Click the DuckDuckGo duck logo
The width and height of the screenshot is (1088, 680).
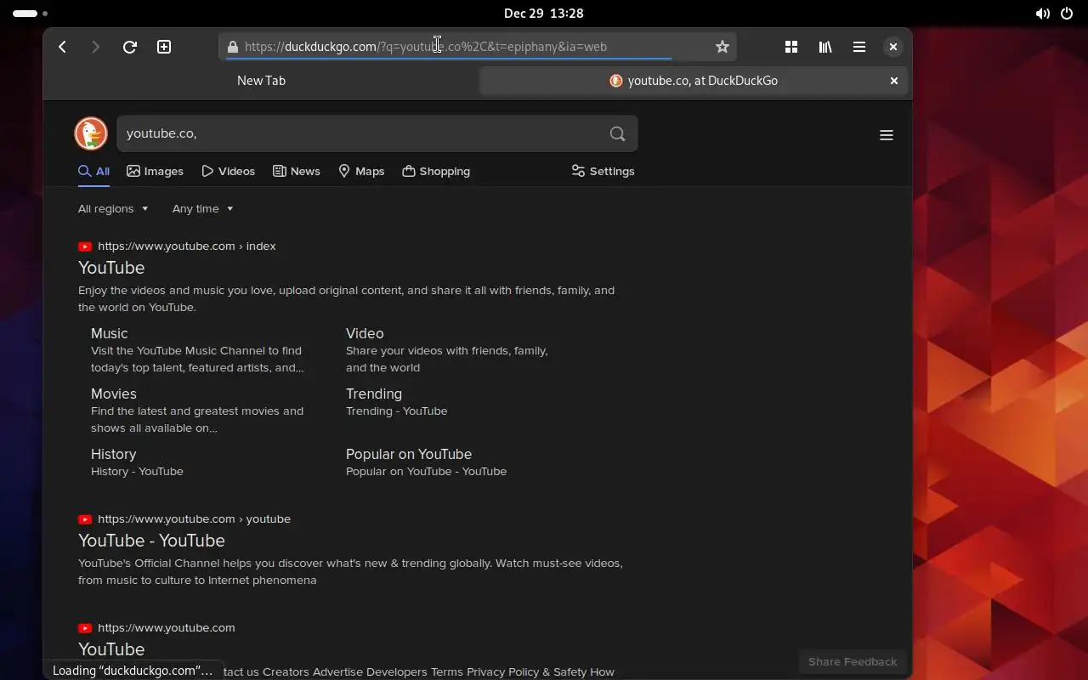point(91,133)
